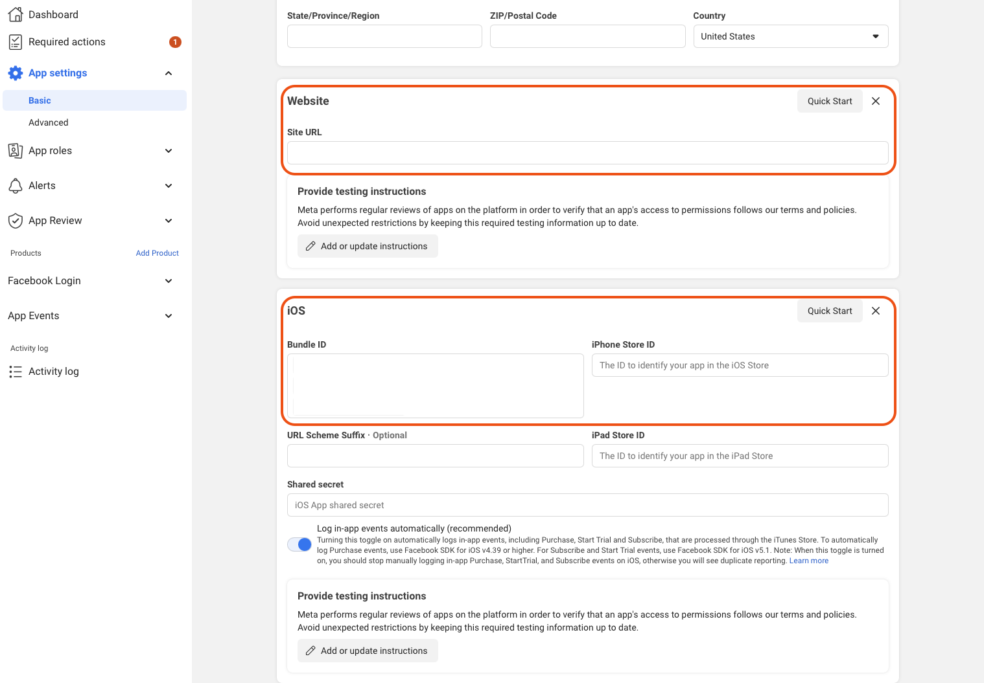
Task: Expand the App roles menu
Action: coord(169,151)
